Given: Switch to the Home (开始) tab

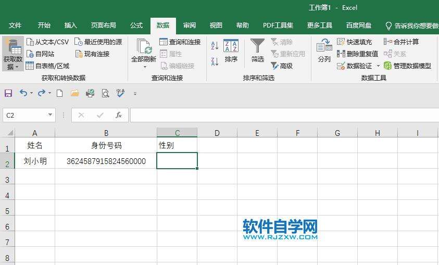Looking at the screenshot, I should [x=44, y=25].
